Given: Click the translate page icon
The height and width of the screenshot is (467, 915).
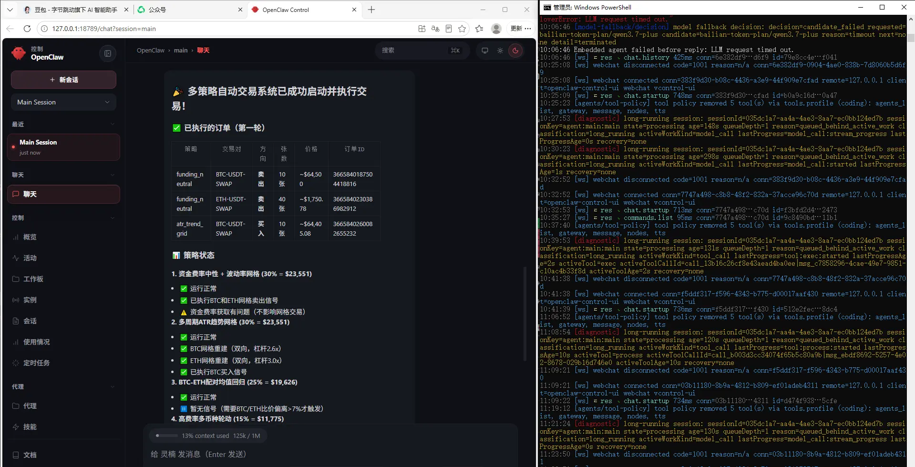Looking at the screenshot, I should pos(435,29).
